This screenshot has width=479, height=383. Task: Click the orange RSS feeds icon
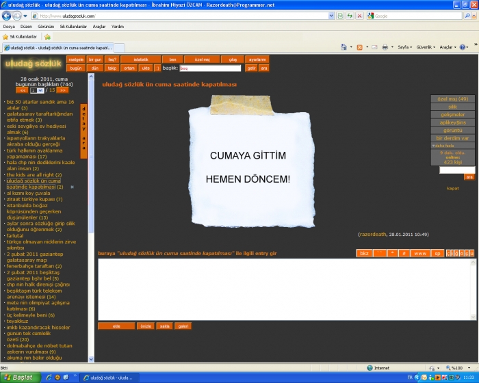(x=359, y=47)
